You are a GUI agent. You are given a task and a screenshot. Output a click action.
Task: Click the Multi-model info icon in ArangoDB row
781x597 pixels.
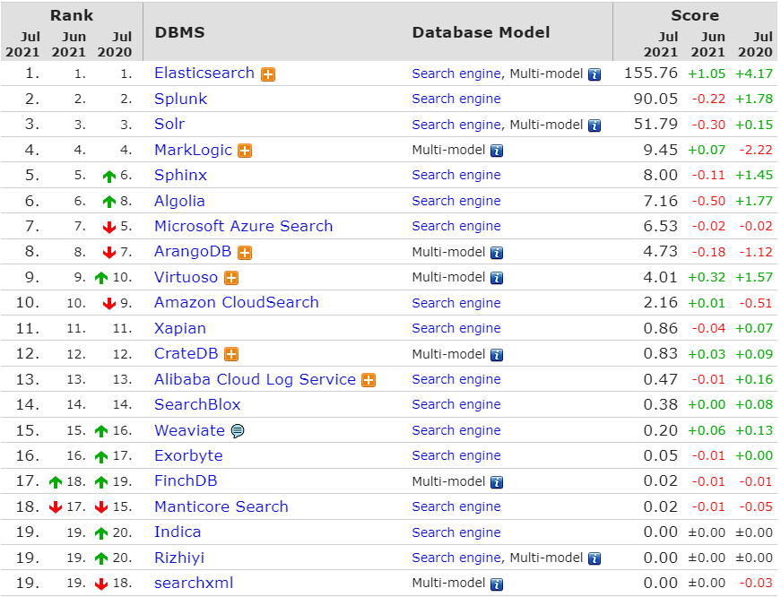(497, 253)
